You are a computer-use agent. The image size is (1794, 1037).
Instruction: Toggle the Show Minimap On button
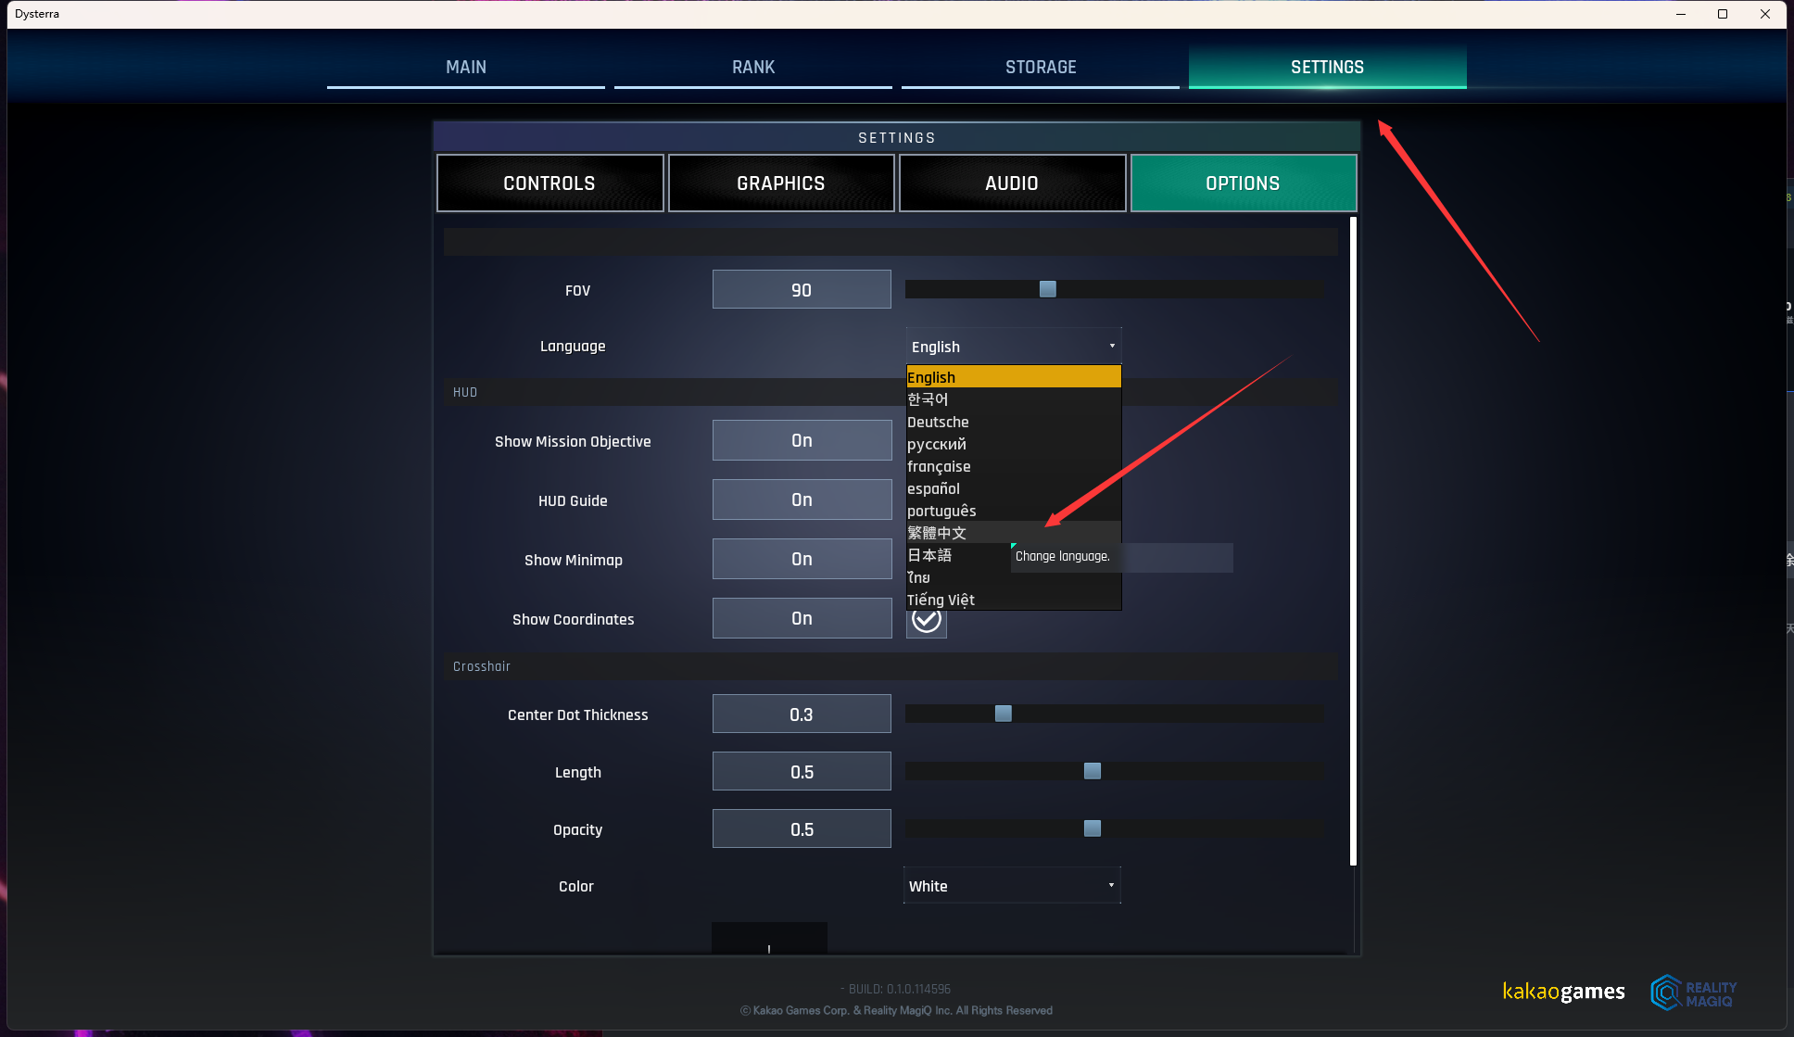click(802, 559)
